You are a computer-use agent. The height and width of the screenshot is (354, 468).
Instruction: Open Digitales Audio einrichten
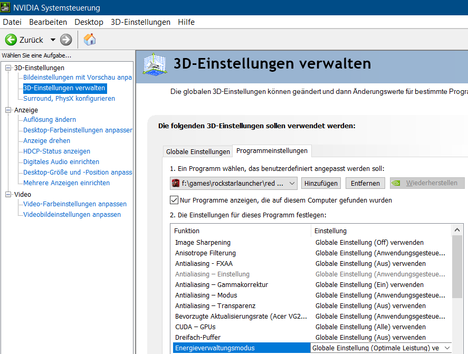click(61, 162)
